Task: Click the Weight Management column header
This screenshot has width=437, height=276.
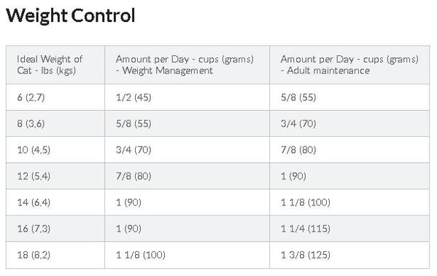Action: (187, 65)
